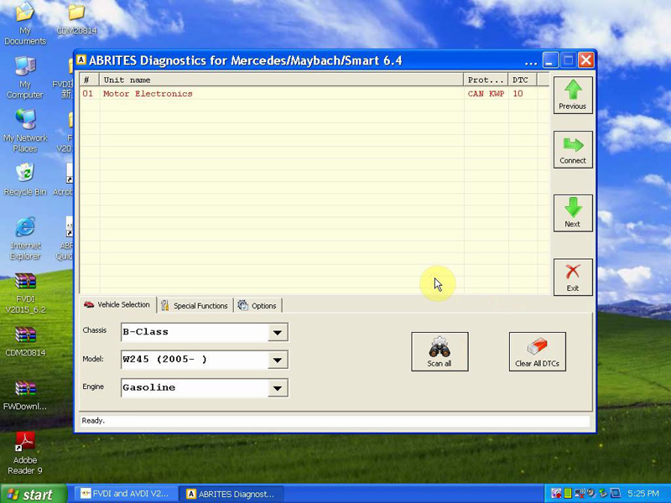Click the green Next down-arrow button

573,212
